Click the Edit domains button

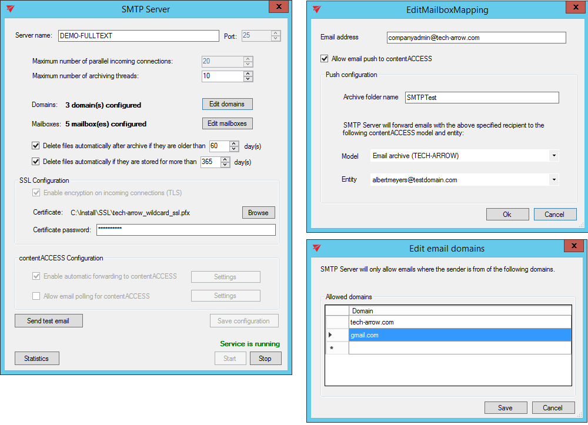[x=227, y=104]
